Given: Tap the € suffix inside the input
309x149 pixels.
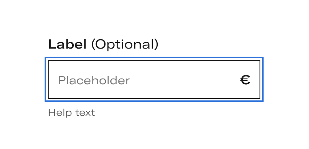Looking at the screenshot, I should 245,80.
